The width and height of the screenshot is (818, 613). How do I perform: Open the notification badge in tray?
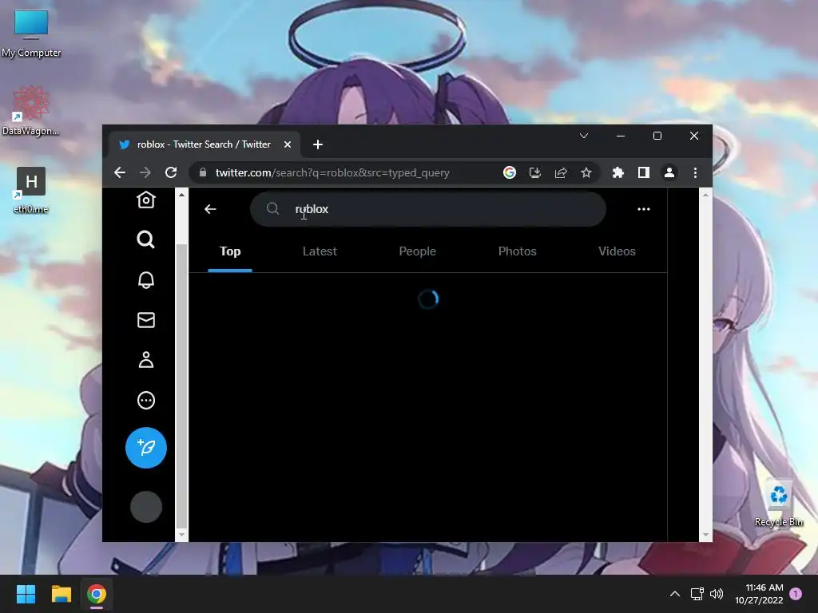pos(796,594)
